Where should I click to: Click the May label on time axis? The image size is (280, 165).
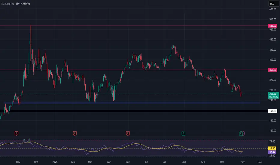128,162
